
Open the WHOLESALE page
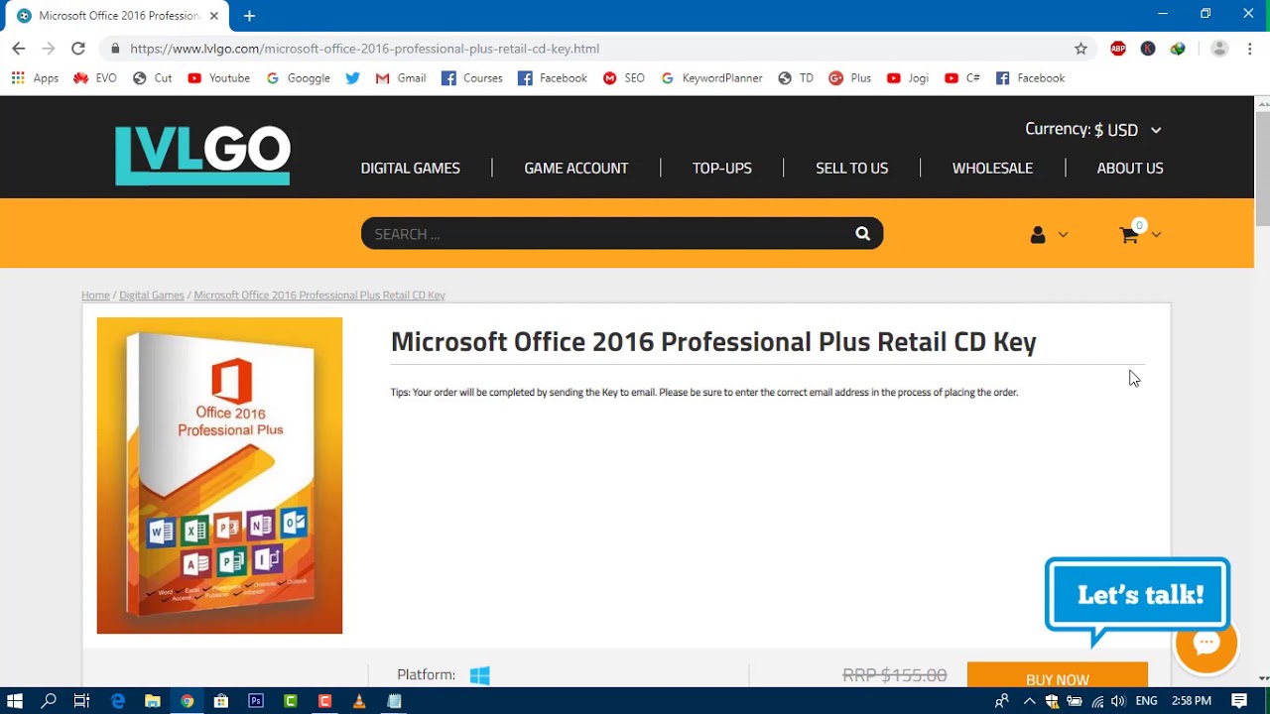992,169
